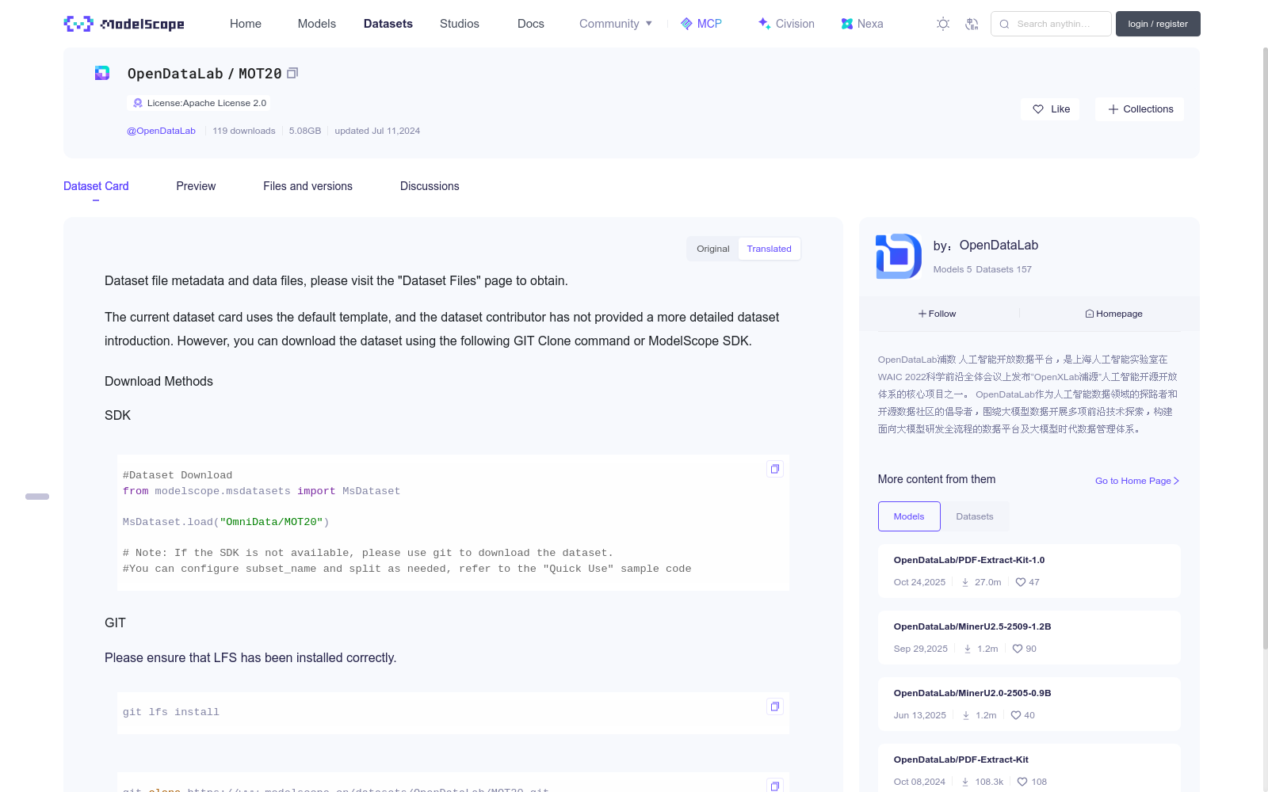The height and width of the screenshot is (792, 1268).
Task: Click the '119 downloads' text
Action: pos(244,131)
